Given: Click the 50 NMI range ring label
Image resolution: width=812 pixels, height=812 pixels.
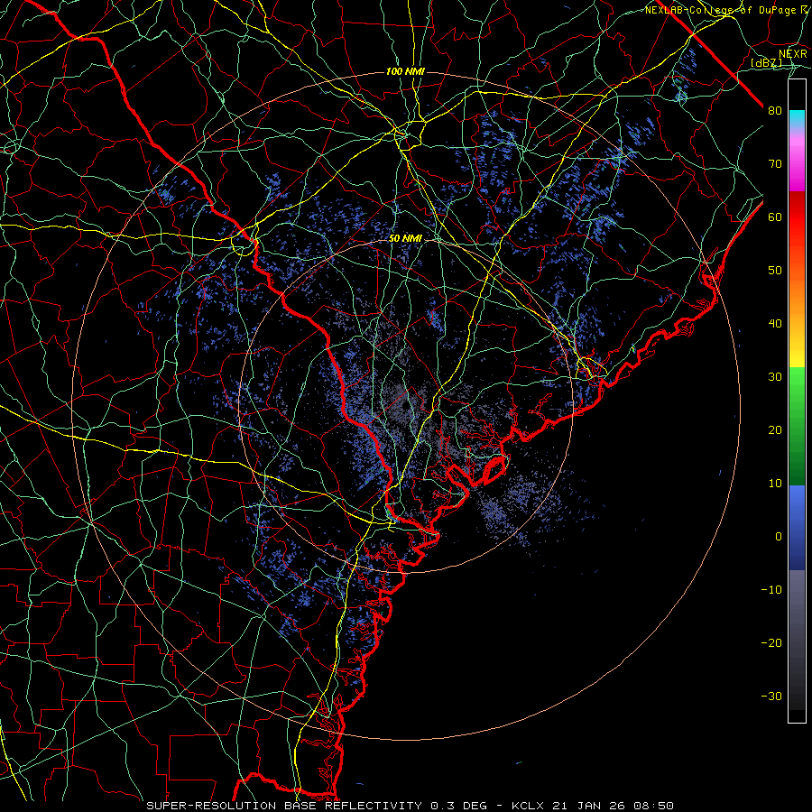Looking at the screenshot, I should (405, 239).
